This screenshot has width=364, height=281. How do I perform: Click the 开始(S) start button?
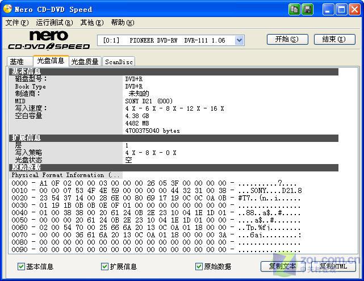pyautogui.click(x=287, y=39)
